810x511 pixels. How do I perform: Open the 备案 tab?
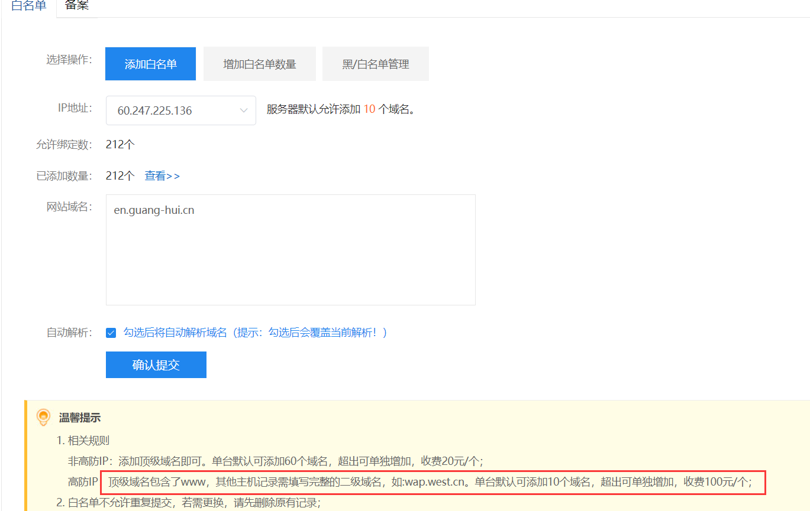pyautogui.click(x=77, y=6)
